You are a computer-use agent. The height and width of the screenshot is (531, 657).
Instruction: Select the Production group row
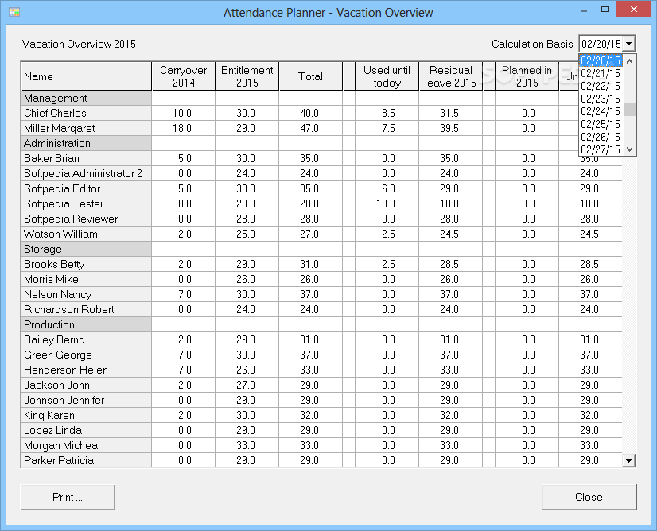pyautogui.click(x=86, y=324)
